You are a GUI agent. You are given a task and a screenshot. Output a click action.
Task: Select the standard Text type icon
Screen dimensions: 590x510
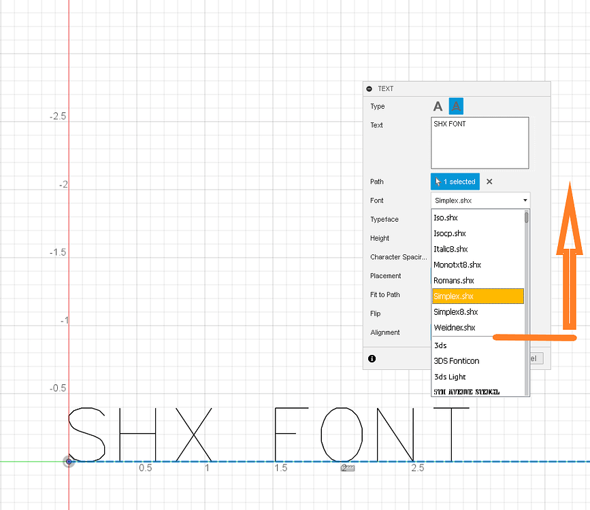click(x=438, y=106)
